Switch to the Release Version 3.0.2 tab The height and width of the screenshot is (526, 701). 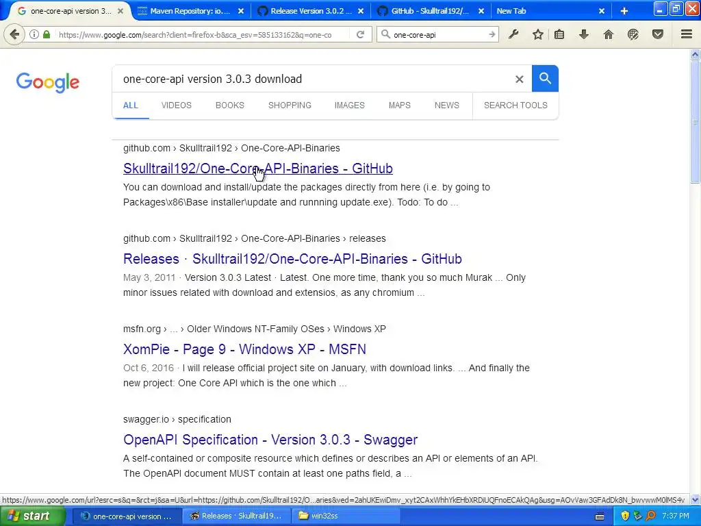[x=311, y=11]
